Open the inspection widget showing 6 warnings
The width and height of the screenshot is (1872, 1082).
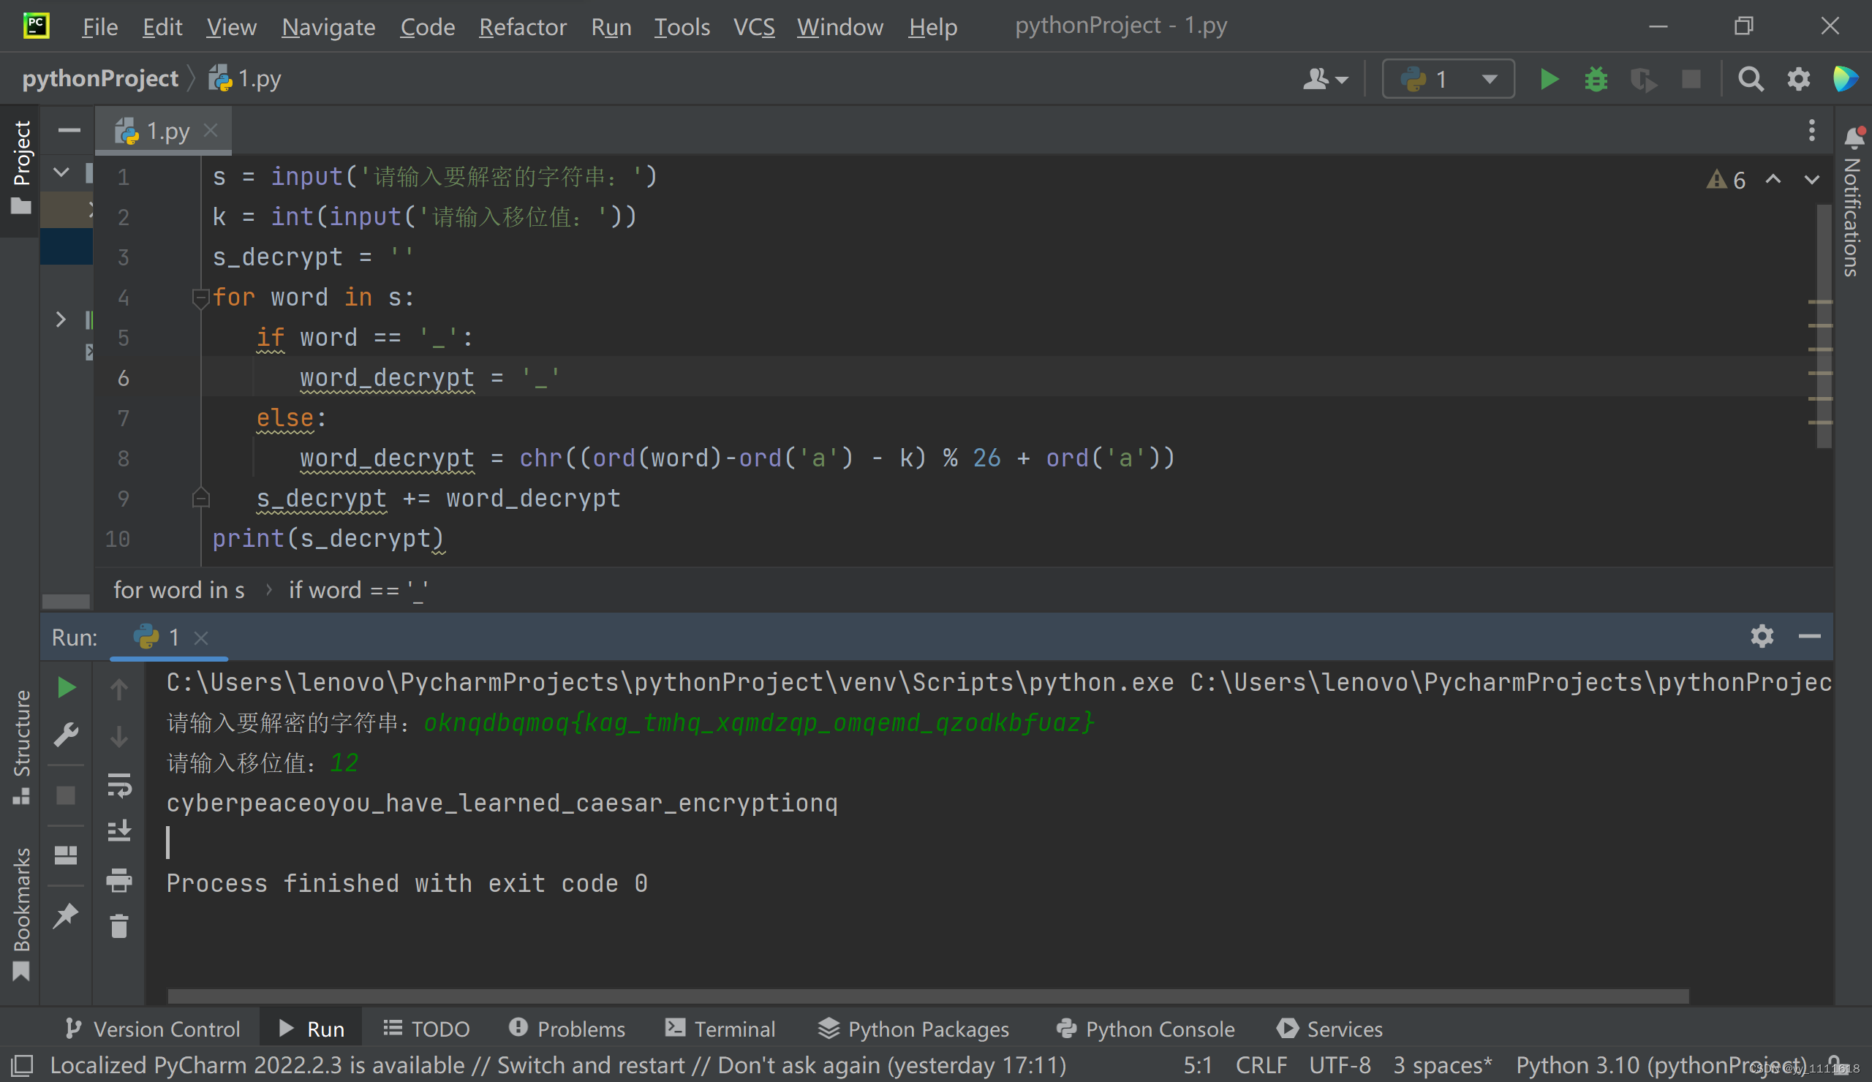[x=1727, y=179]
